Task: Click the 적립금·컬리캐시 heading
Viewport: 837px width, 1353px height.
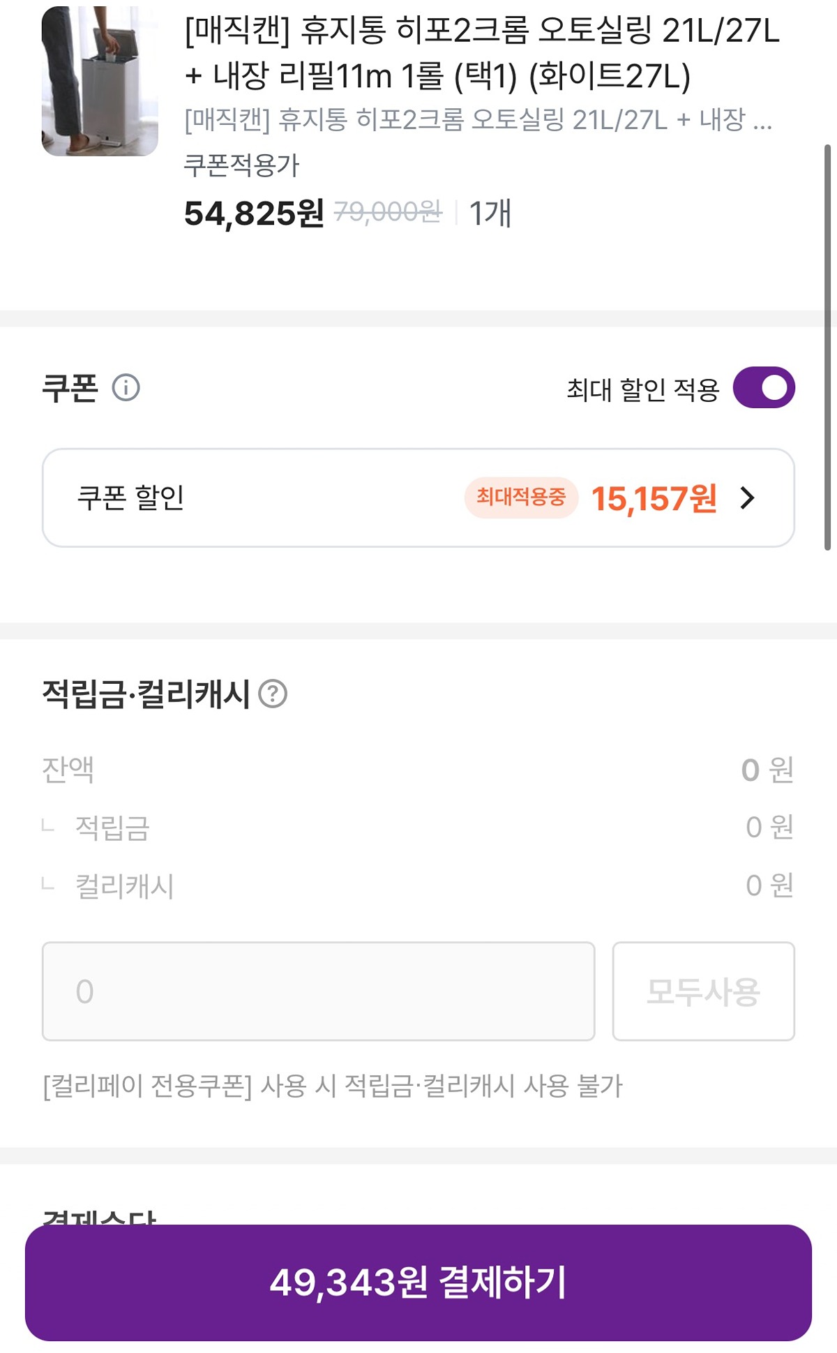Action: (146, 694)
